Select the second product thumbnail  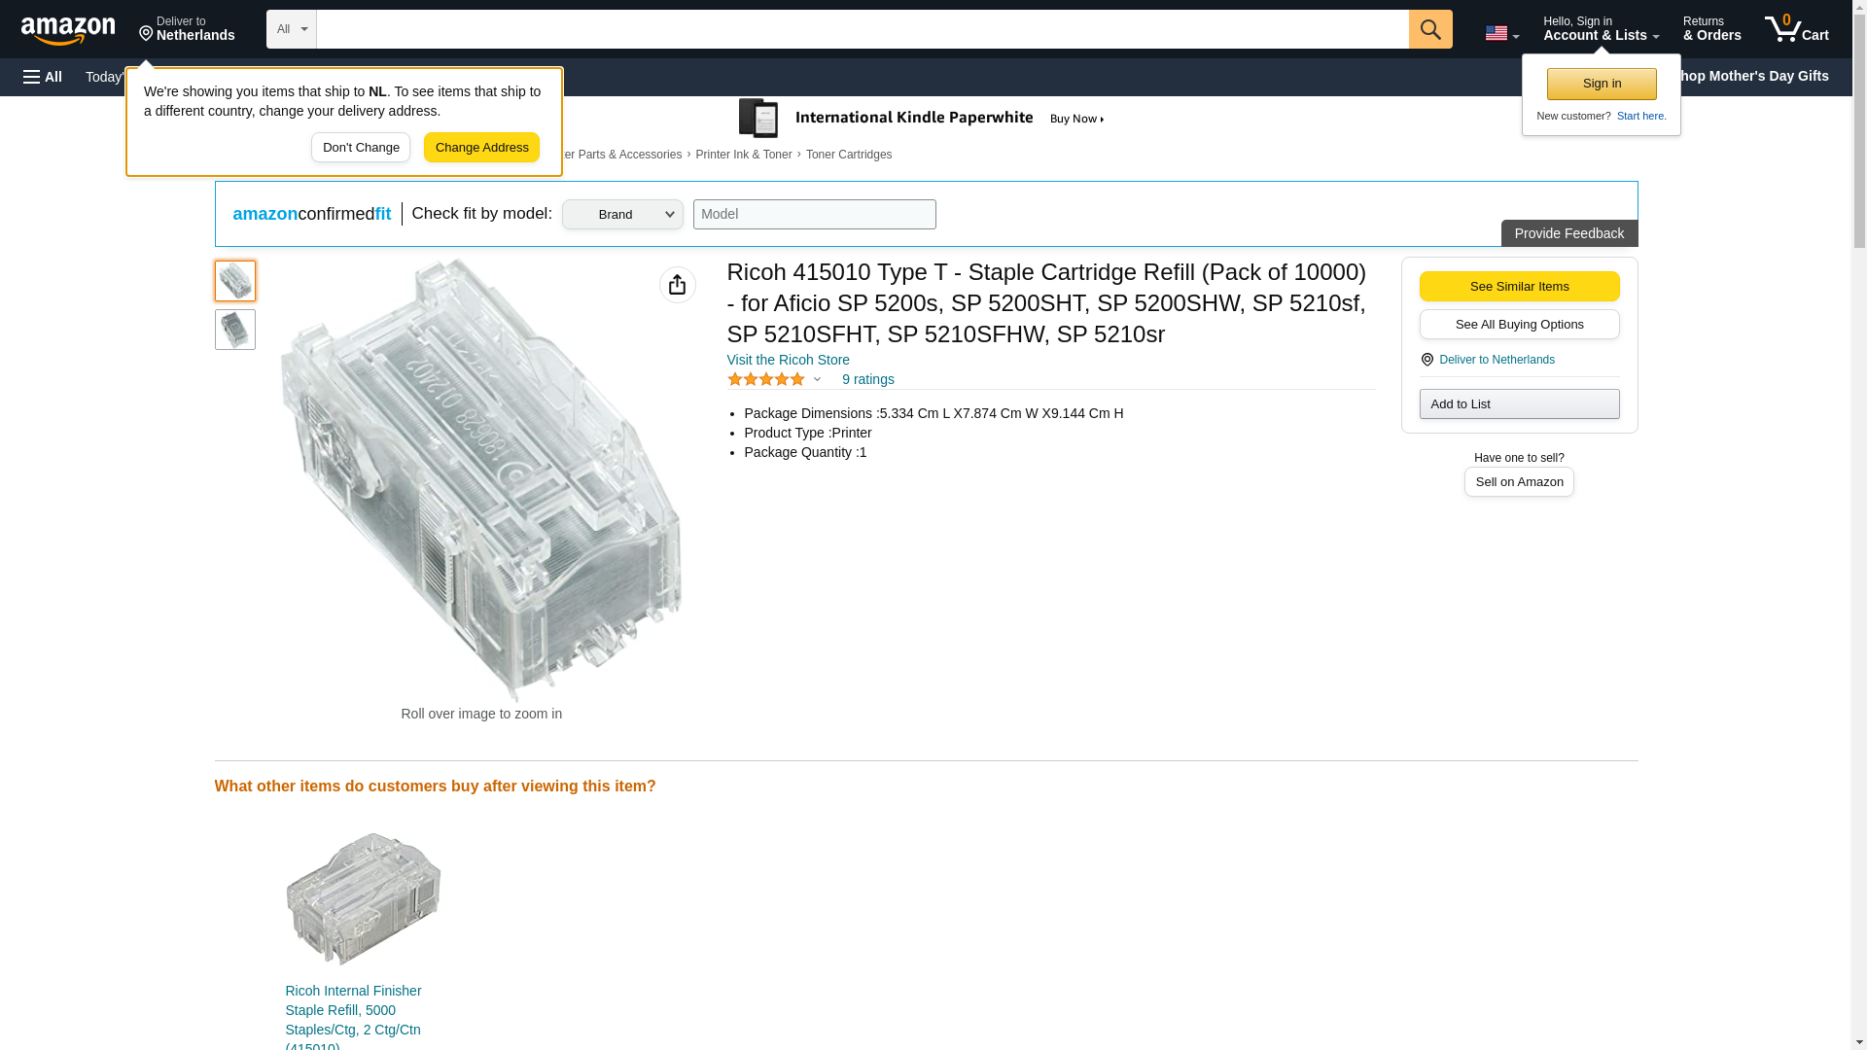(x=234, y=330)
